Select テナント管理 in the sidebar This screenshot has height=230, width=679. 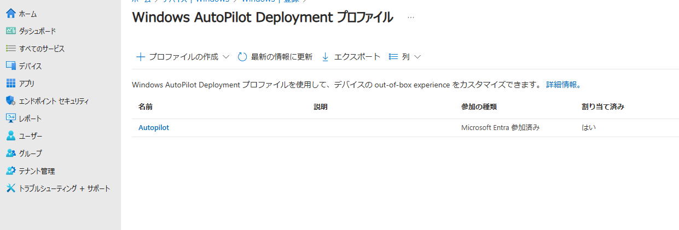(37, 171)
